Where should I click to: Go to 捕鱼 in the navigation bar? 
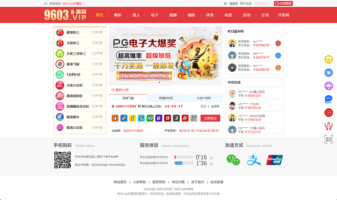(191, 15)
